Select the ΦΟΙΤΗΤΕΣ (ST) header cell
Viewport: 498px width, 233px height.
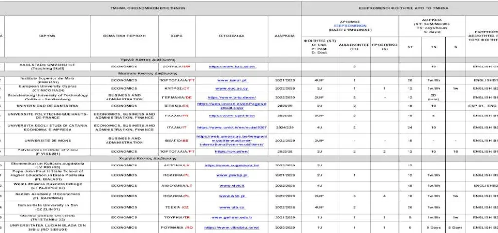point(320,47)
